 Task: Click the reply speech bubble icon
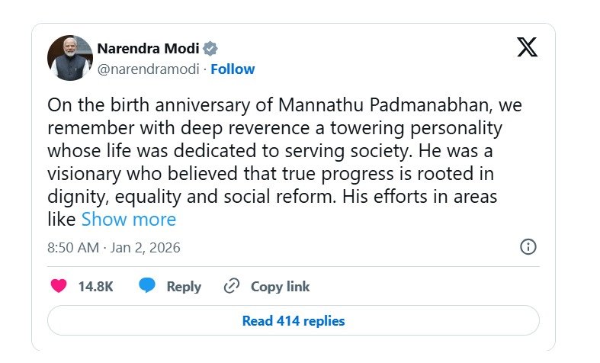coord(147,287)
